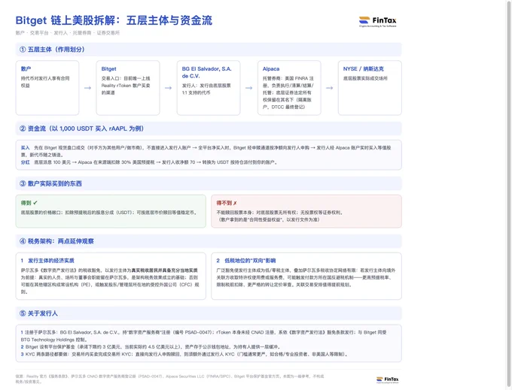Viewport: 512px width, 390px height.
Task: Click the vertical scrollbar beside the page
Action: point(508,195)
